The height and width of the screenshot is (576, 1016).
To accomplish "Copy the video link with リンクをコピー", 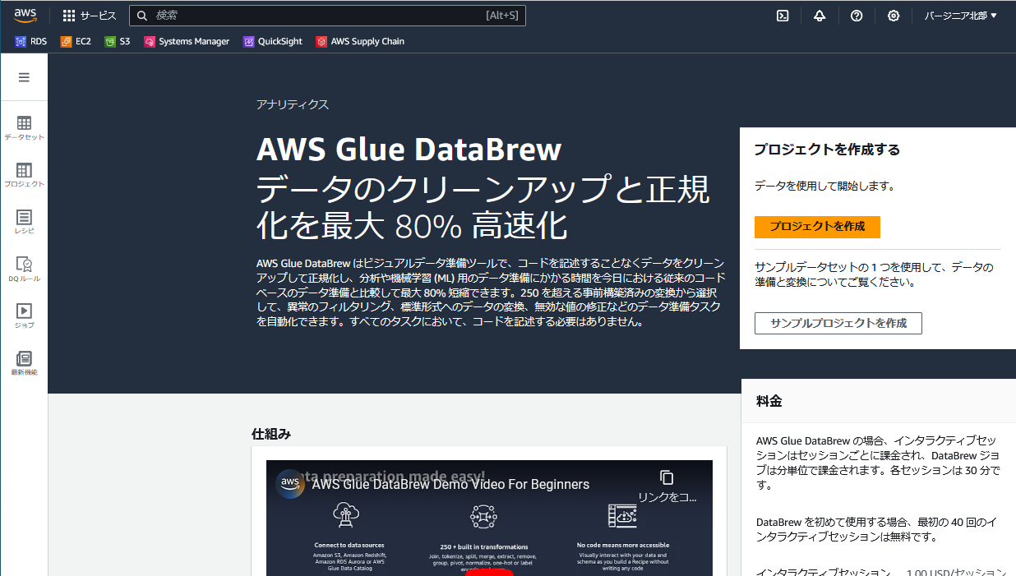I will [667, 485].
